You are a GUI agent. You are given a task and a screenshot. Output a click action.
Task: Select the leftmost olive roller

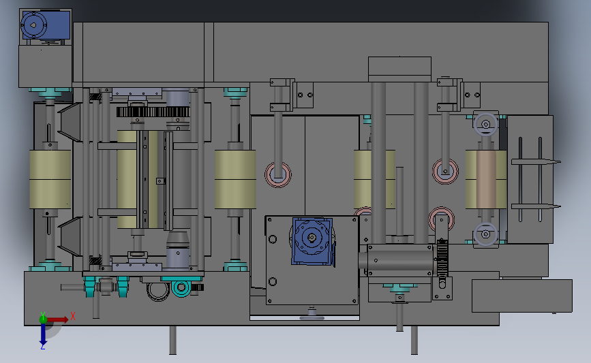coord(50,179)
